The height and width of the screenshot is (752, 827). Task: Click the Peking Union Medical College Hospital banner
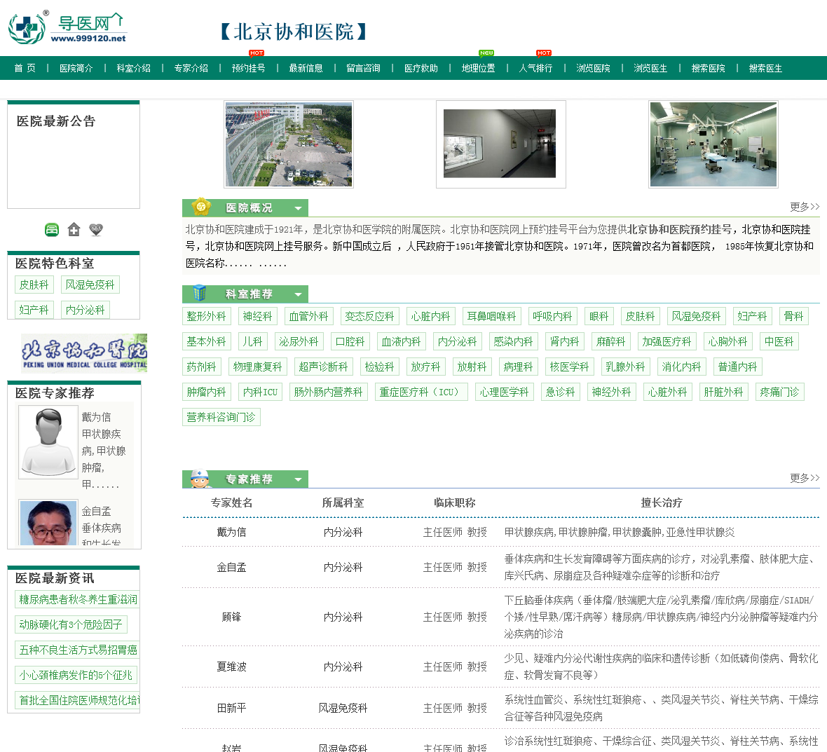pyautogui.click(x=84, y=353)
